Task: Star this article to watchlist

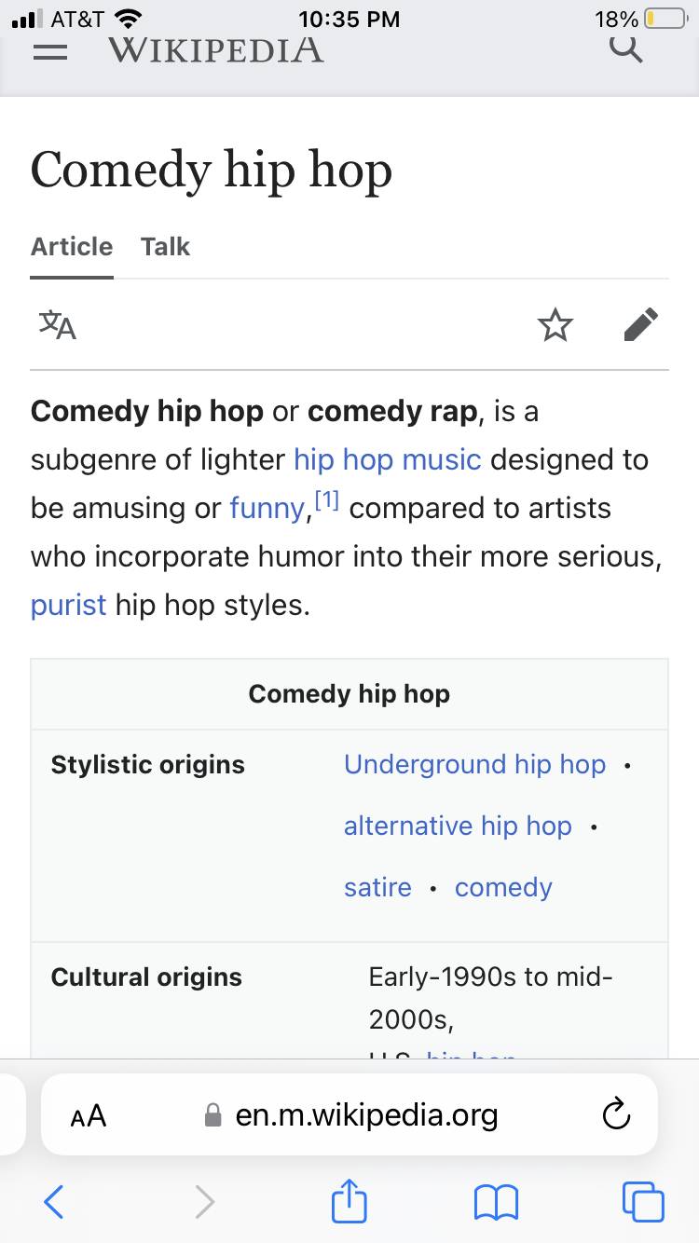Action: tap(555, 325)
